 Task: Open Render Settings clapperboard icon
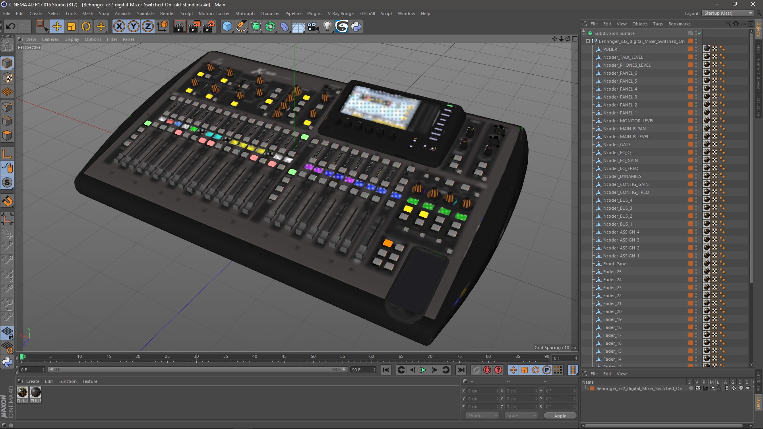(209, 27)
